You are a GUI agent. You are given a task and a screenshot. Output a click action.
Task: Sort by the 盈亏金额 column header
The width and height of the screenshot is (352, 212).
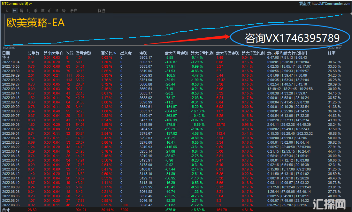pyautogui.click(x=83, y=53)
